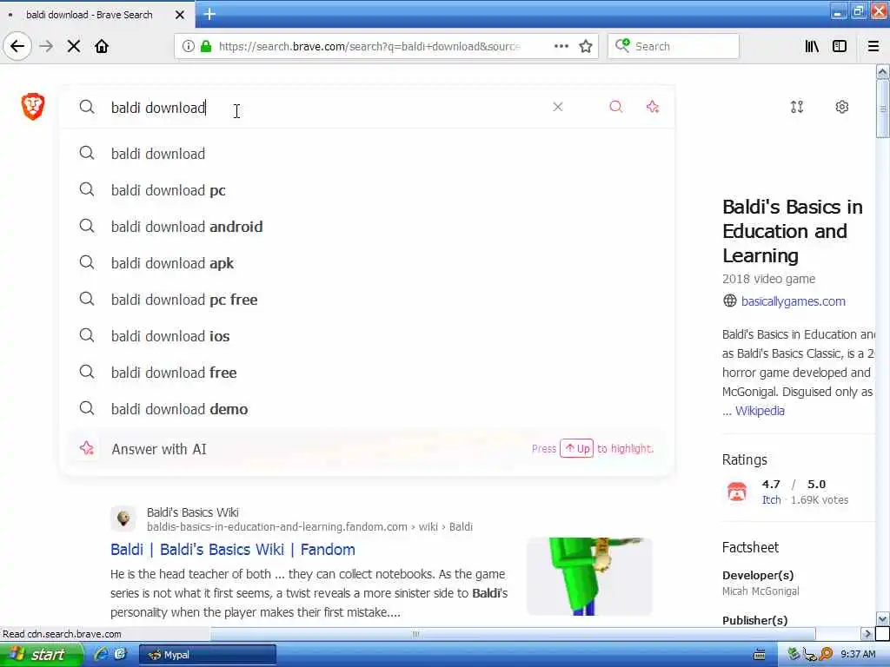
Task: Click the '1.69K votes' text
Action: pos(819,499)
